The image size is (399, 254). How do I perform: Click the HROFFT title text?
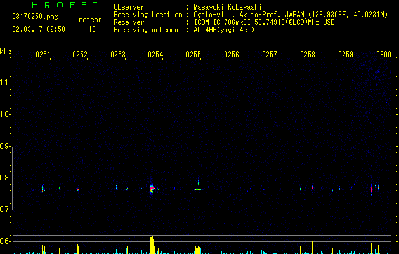tap(65, 5)
